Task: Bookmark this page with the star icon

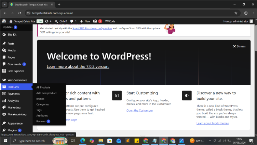Action: tap(236, 13)
